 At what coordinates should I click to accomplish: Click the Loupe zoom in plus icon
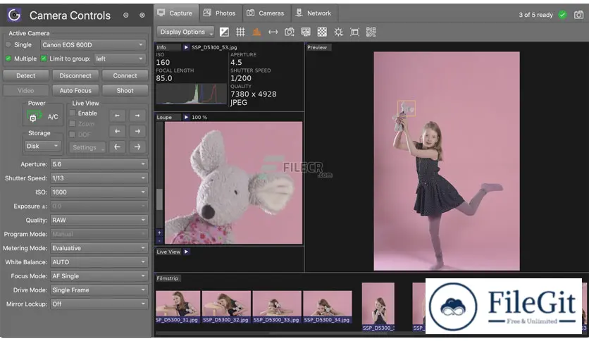159,232
